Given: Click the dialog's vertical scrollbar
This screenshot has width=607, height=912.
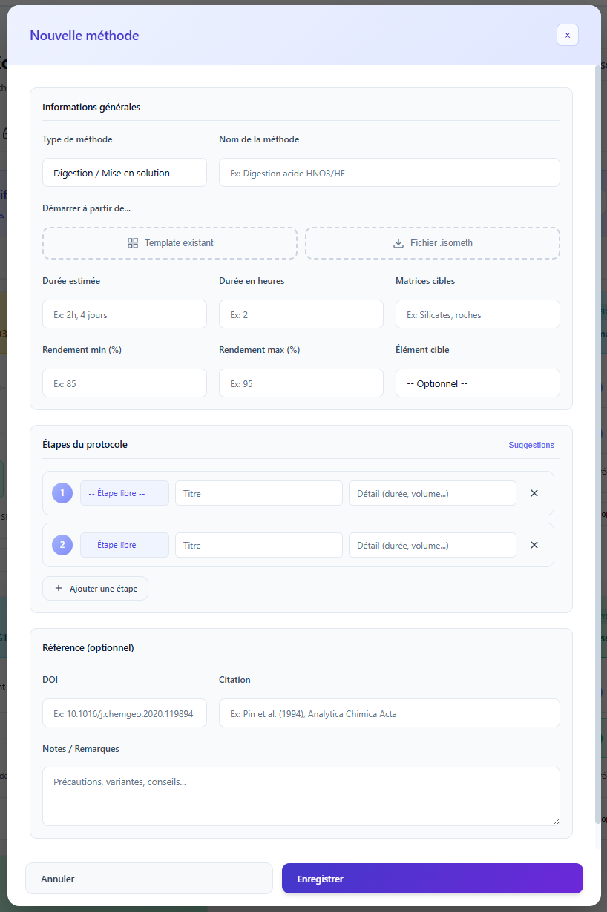Looking at the screenshot, I should [598, 445].
